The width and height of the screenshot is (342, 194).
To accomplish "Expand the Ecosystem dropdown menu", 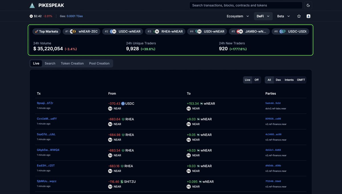I will pyautogui.click(x=238, y=16).
